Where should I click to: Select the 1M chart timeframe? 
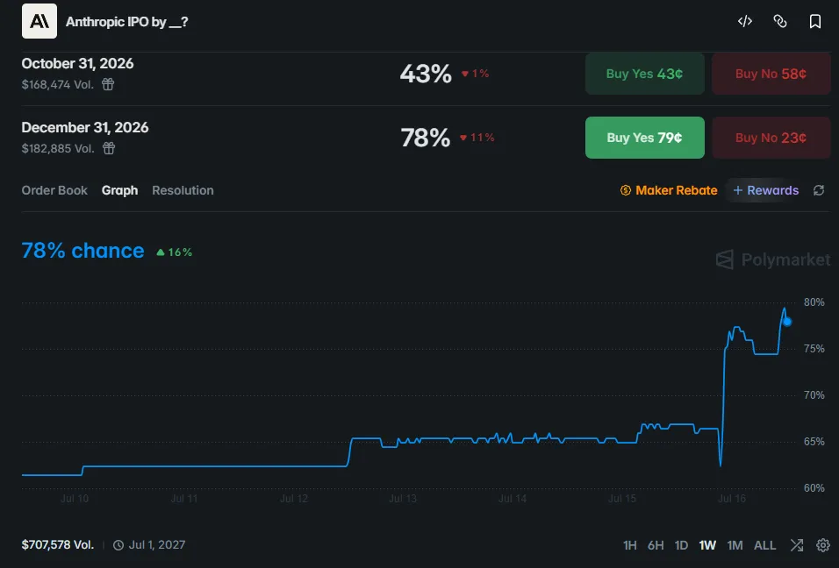pyautogui.click(x=735, y=545)
